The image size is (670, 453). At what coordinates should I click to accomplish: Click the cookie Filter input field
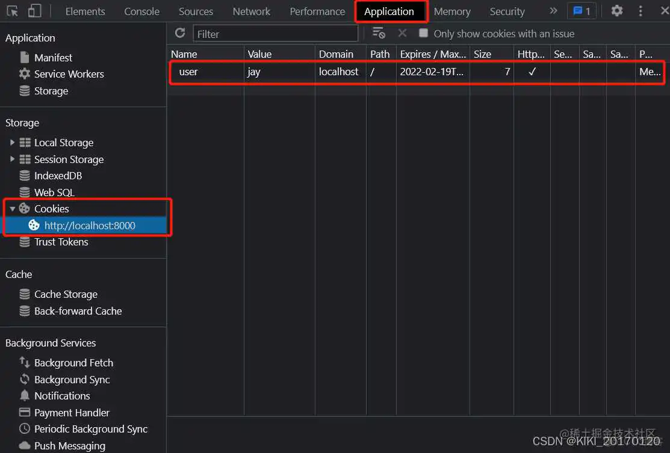click(x=276, y=34)
